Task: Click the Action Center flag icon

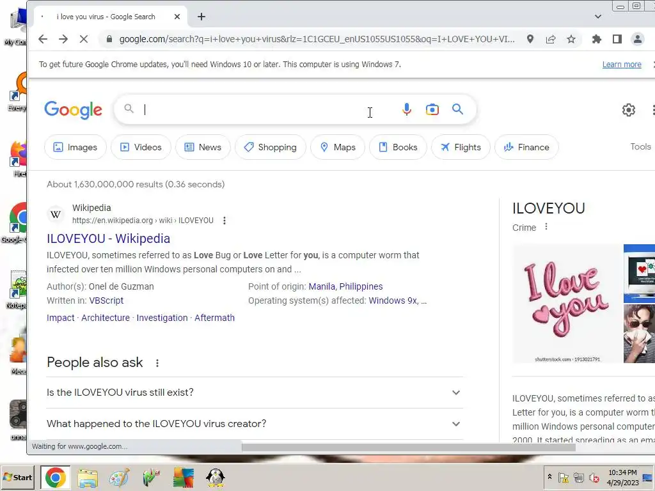Action: (x=563, y=478)
